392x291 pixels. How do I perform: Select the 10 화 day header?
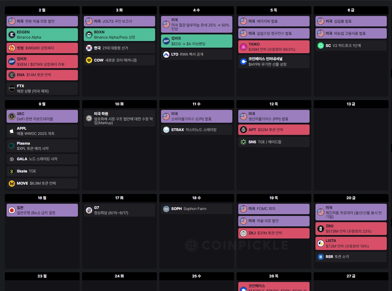point(119,104)
